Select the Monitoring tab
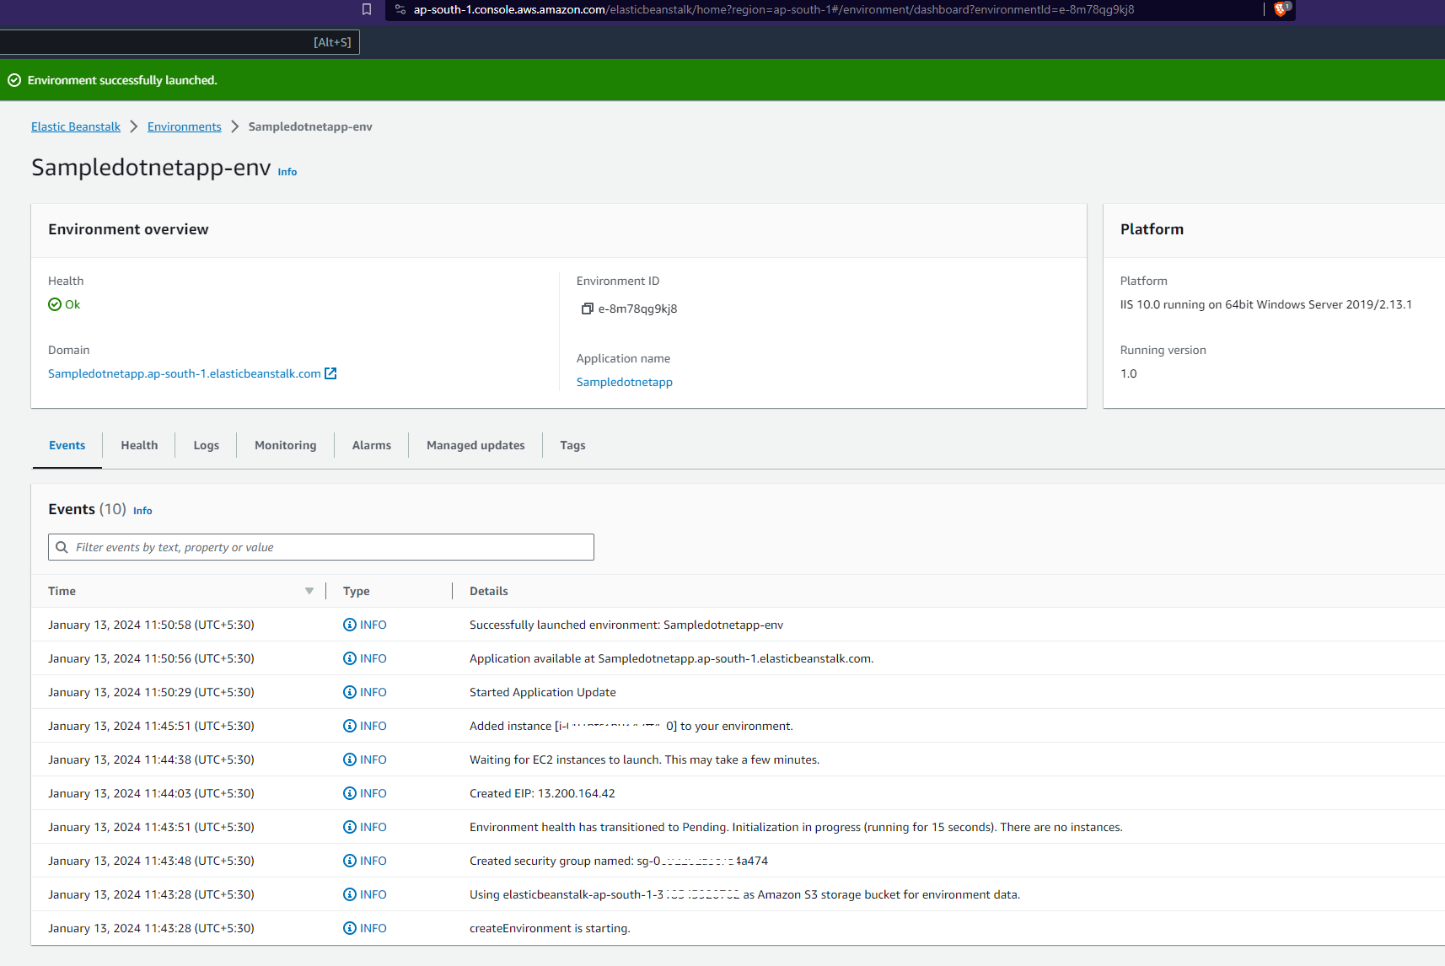This screenshot has width=1445, height=966. coord(285,445)
